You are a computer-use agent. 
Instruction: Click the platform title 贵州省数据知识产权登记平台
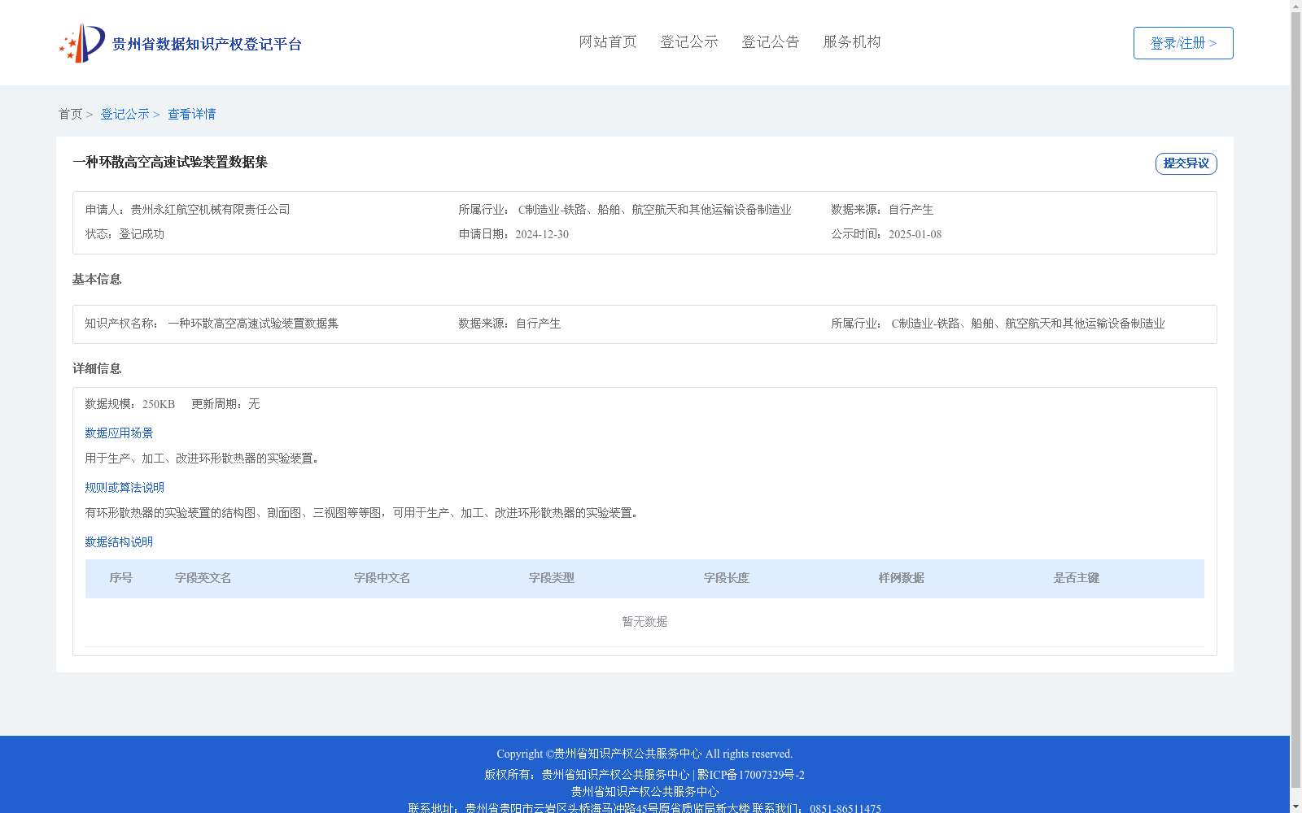(207, 44)
